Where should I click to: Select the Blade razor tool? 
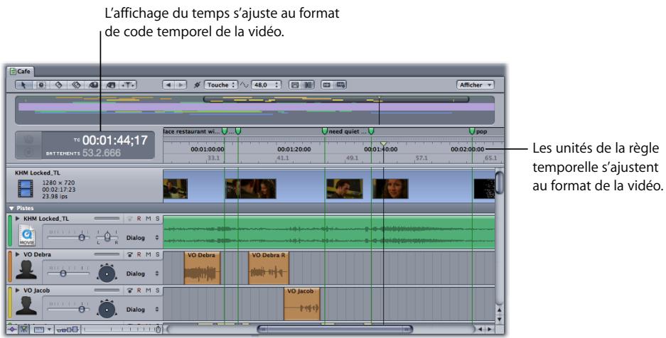click(x=58, y=84)
